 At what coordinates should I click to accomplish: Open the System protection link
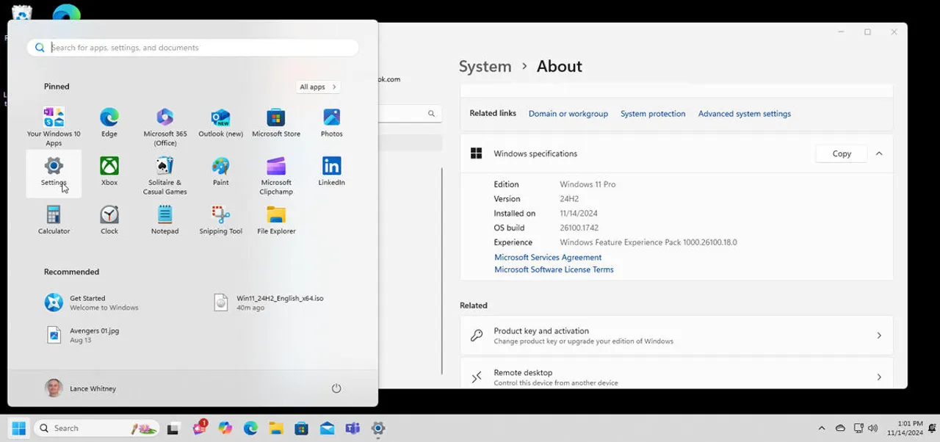tap(653, 114)
